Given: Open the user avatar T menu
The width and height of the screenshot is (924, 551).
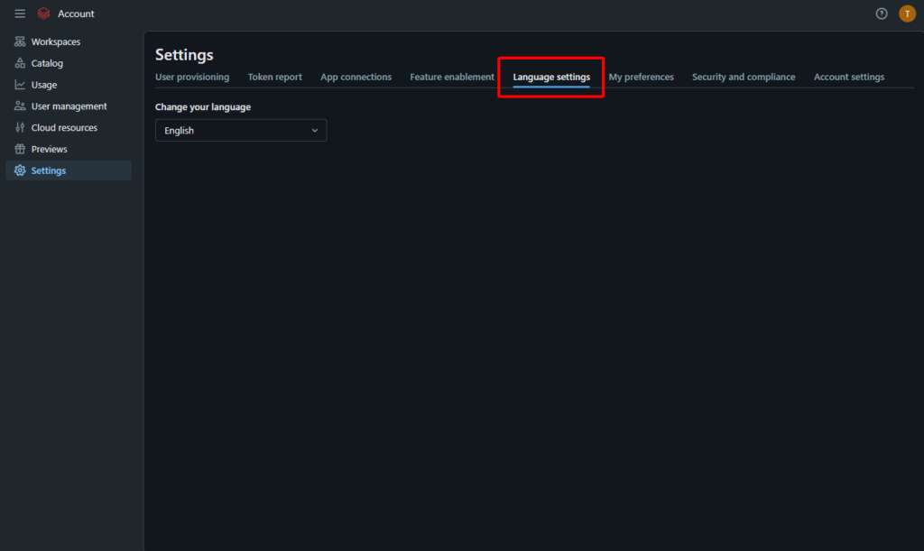Looking at the screenshot, I should coord(907,14).
